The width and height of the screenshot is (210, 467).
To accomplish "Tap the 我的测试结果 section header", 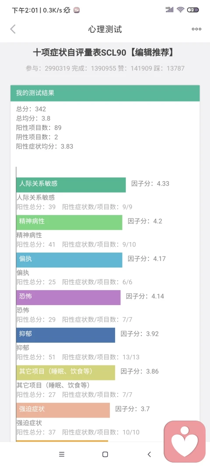I will 105,93.
